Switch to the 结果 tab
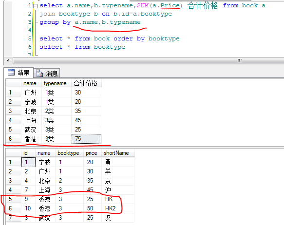This screenshot has height=225, width=284. (19, 73)
